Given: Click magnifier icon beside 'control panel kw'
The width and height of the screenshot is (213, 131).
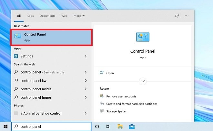Looking at the screenshot, I should (x=16, y=80).
